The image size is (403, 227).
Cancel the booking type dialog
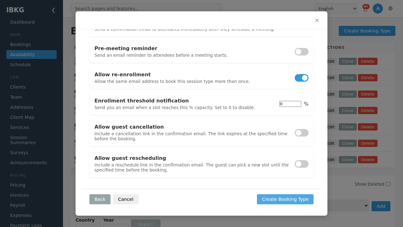126,199
